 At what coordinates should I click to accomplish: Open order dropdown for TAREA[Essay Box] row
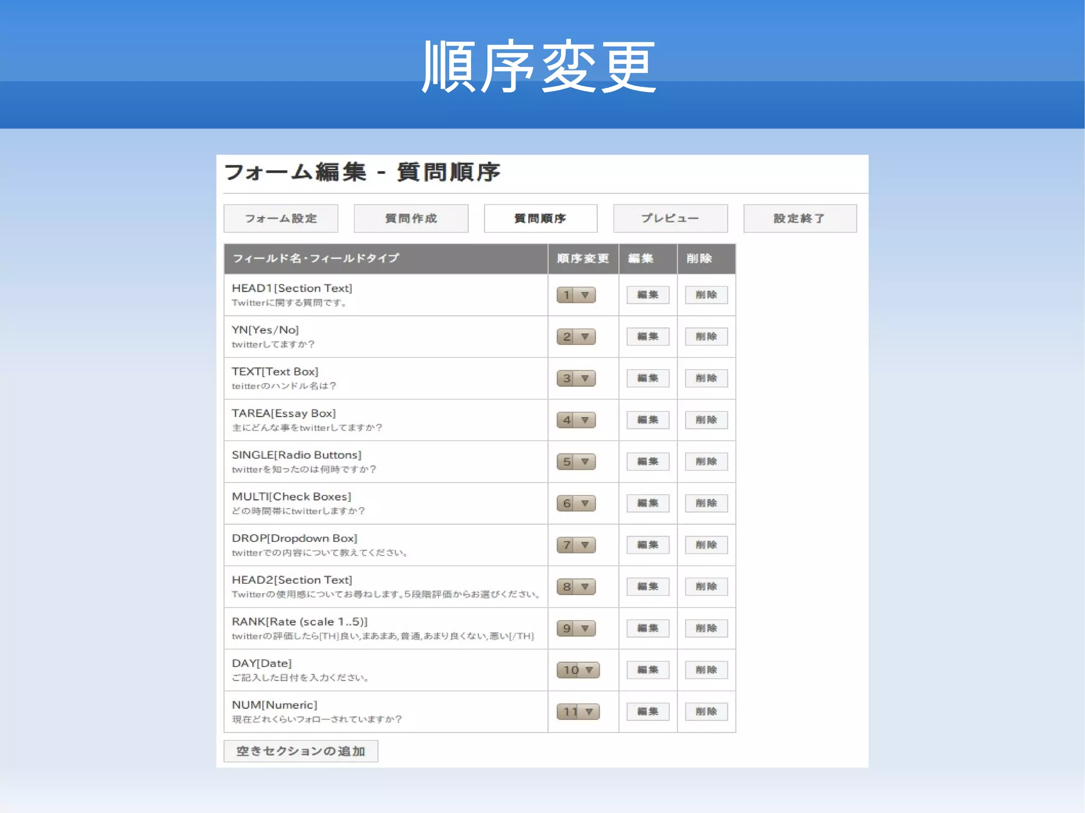pos(576,420)
